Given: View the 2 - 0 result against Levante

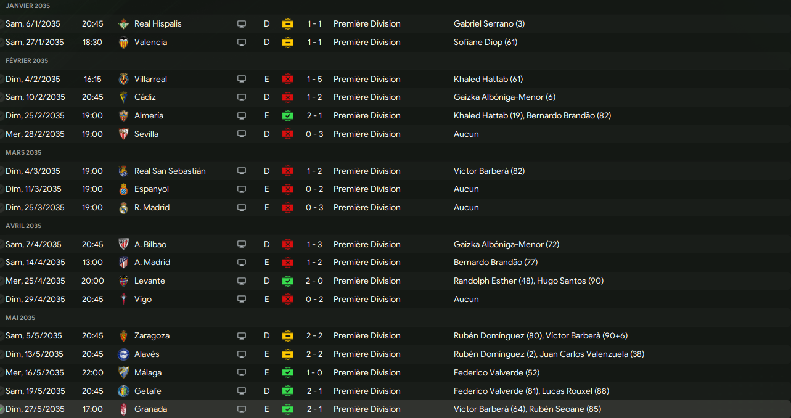Looking at the screenshot, I should click(314, 281).
